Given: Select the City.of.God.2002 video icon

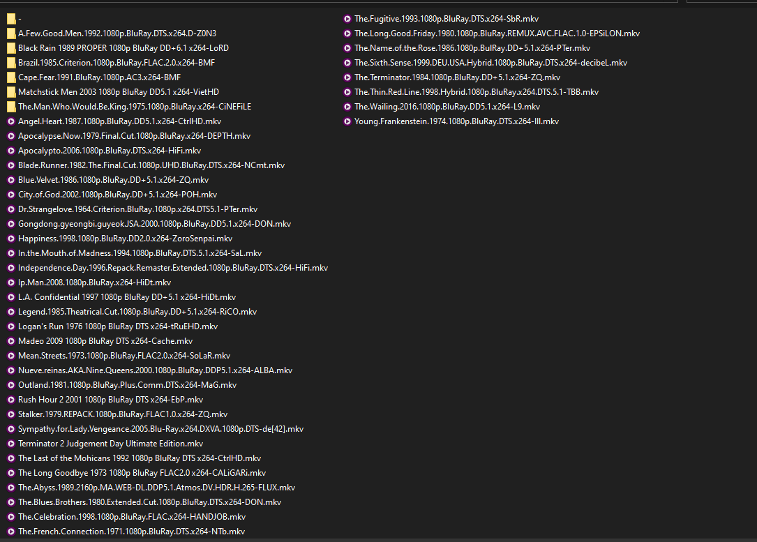Looking at the screenshot, I should (x=11, y=195).
